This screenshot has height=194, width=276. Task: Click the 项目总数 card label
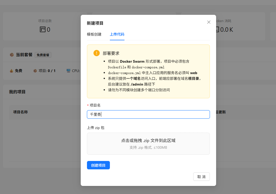coord(45,21)
